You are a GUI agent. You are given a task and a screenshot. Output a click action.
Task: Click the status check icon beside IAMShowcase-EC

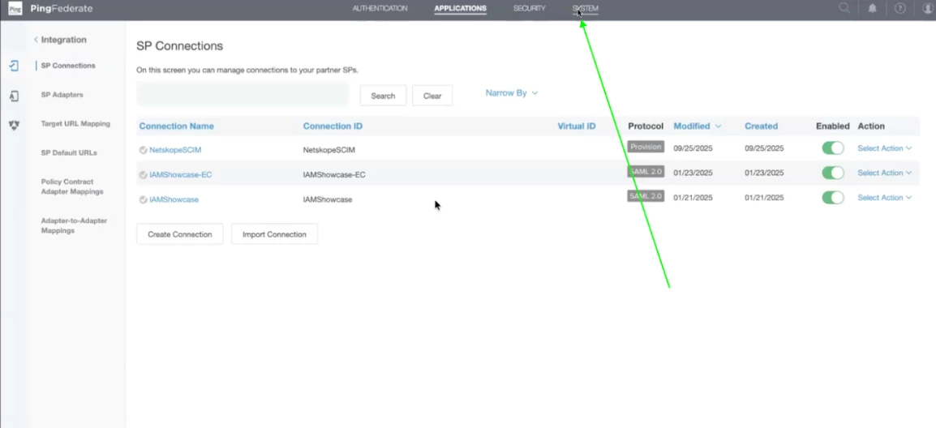144,175
